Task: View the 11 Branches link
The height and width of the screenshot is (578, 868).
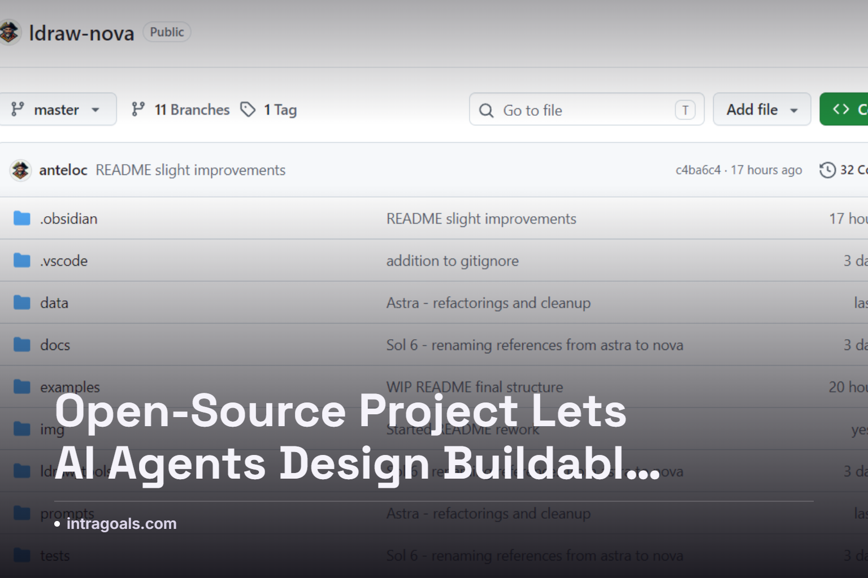Action: [x=181, y=110]
